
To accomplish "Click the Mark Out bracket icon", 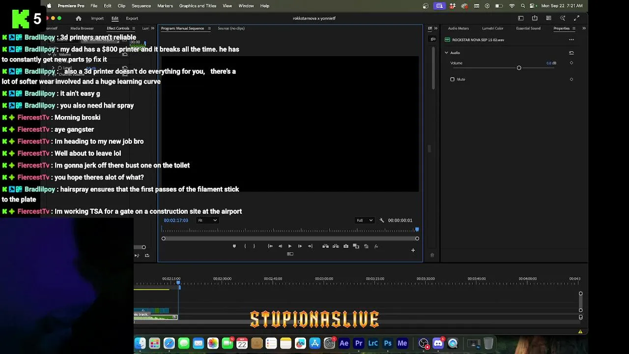I will coord(254,246).
